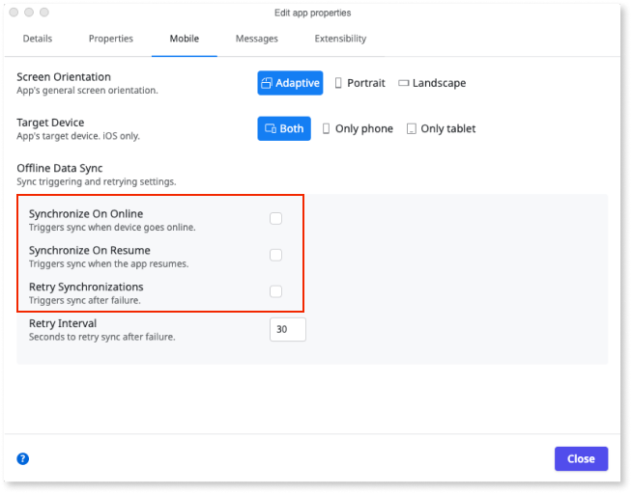This screenshot has height=494, width=632.
Task: Click the Target Device heading text
Action: (50, 123)
